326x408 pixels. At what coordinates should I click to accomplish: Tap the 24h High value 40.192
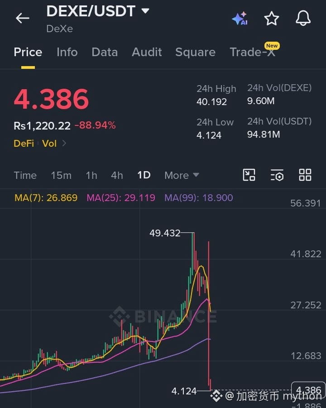coord(211,102)
